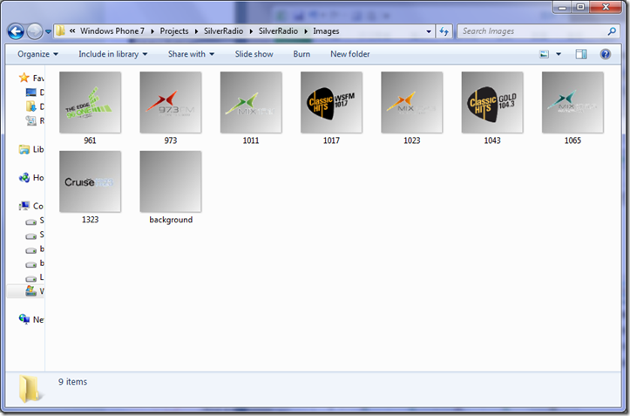Viewport: 630px width, 416px height.
Task: Expand arrow after Windows Phone 7
Action: 152,31
